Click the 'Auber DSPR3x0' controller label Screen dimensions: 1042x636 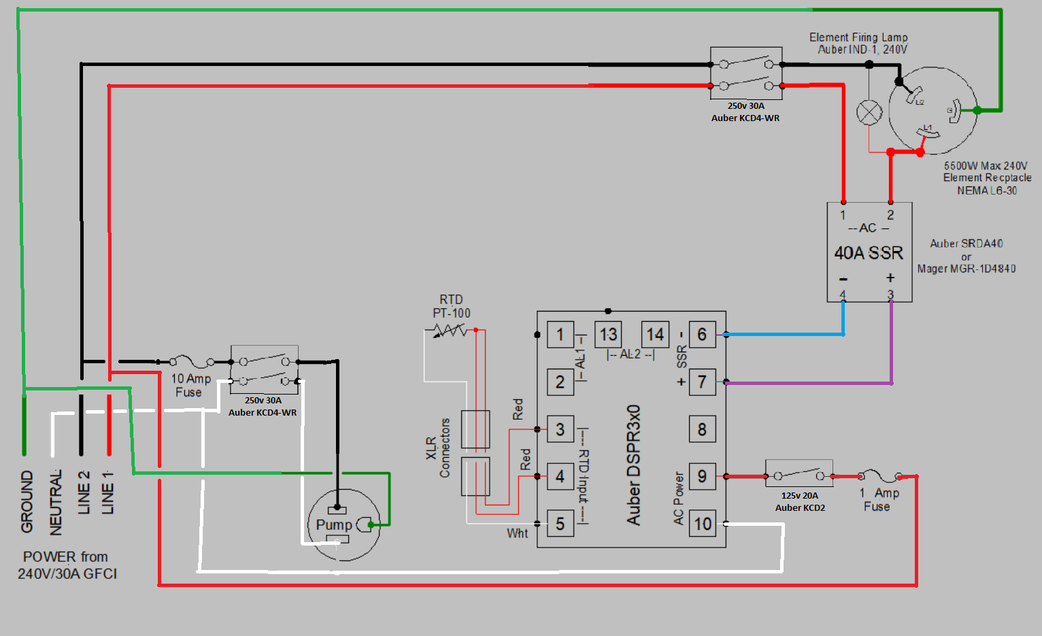click(634, 465)
